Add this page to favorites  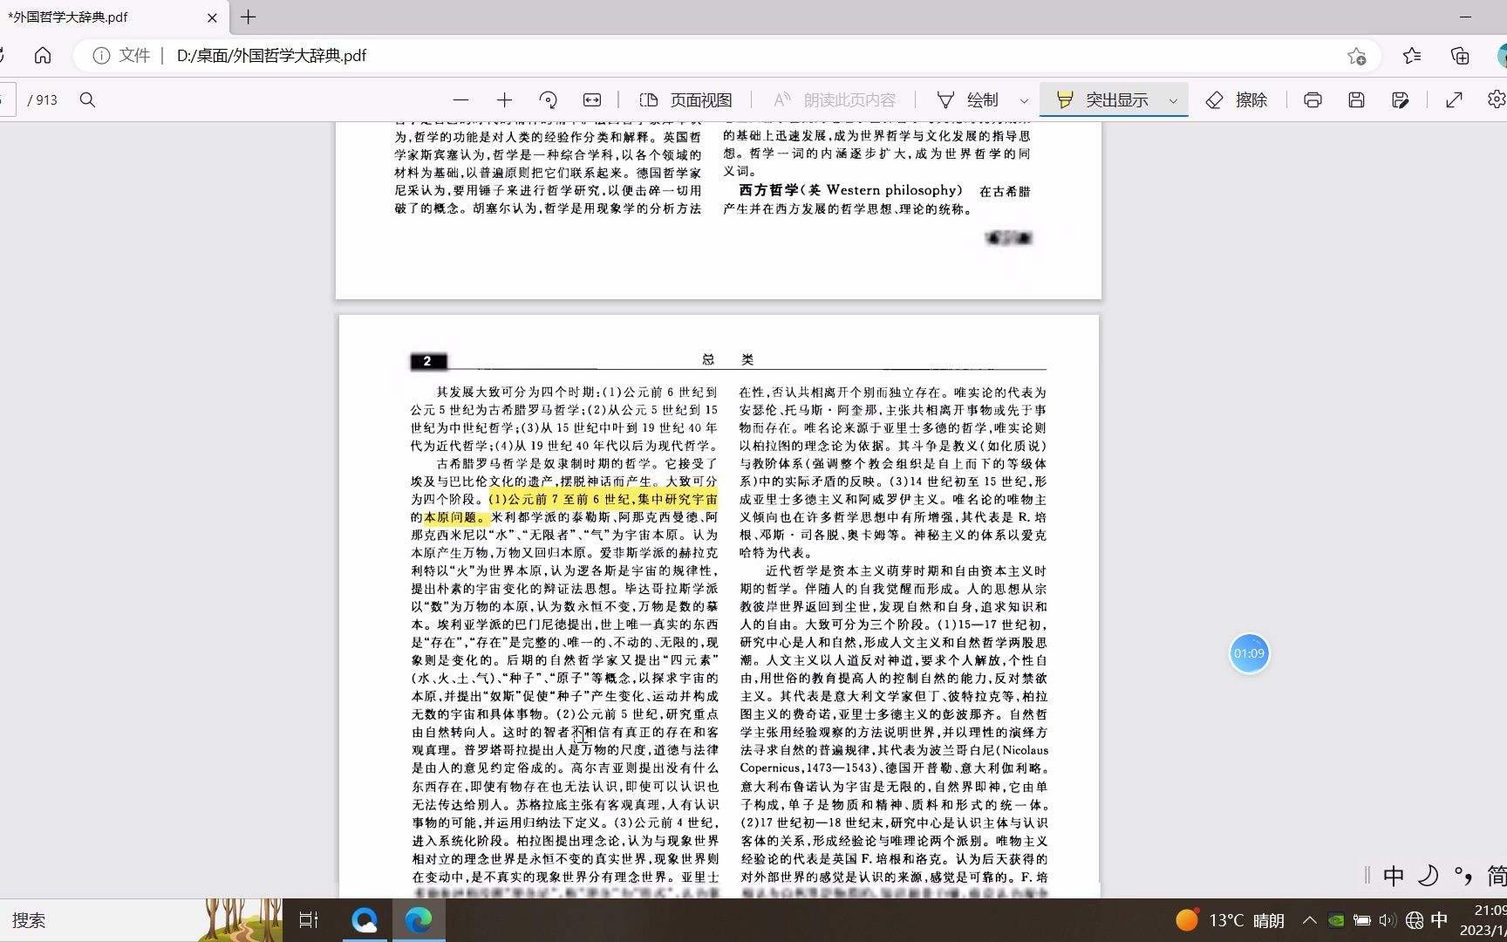point(1356,56)
